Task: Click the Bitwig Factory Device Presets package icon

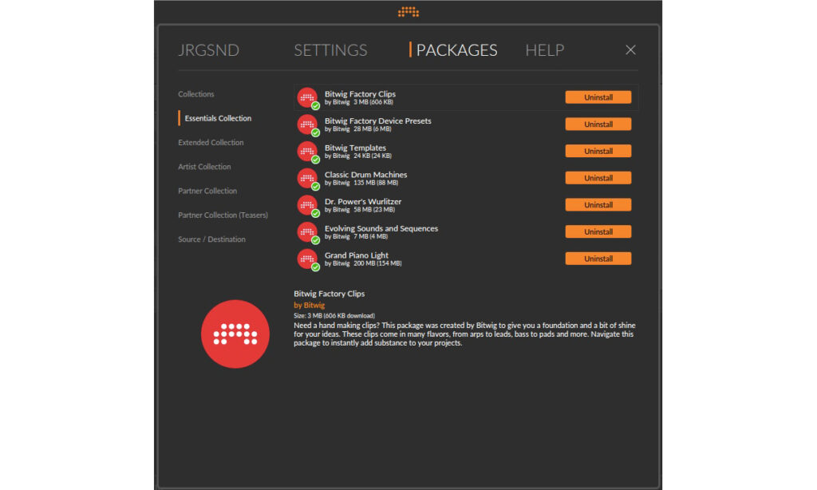Action: click(308, 125)
